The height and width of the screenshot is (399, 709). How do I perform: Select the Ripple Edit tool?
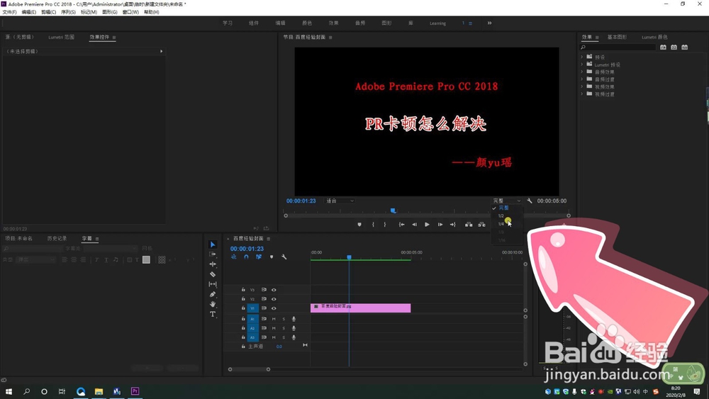click(x=213, y=264)
